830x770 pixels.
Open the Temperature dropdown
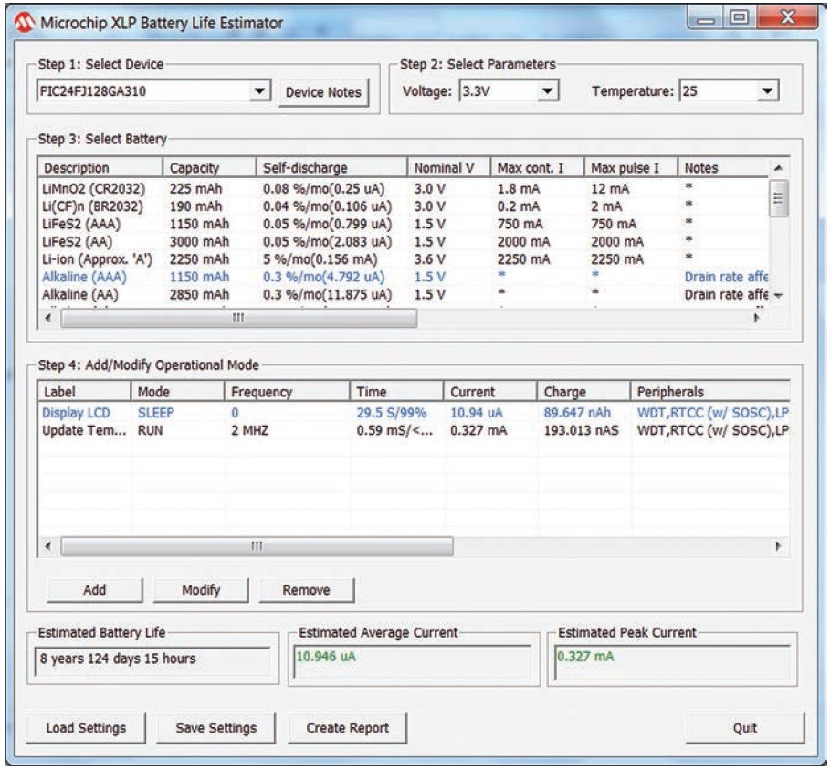click(x=767, y=90)
